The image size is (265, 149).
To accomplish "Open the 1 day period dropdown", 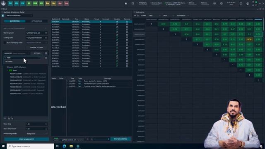I will click(x=154, y=16).
